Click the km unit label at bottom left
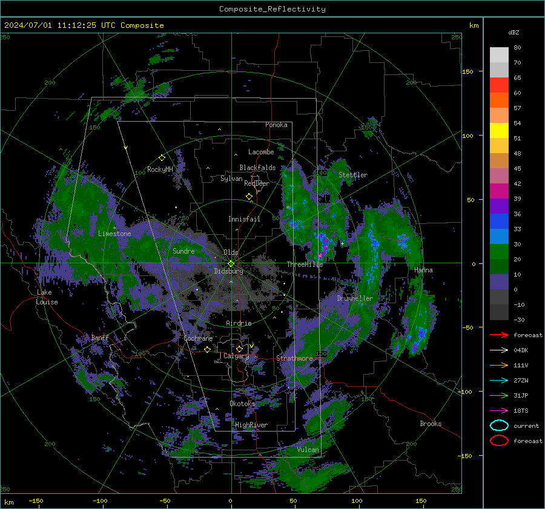This screenshot has width=545, height=509. pos(8,502)
